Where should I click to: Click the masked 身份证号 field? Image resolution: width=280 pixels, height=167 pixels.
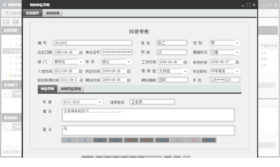tap(117, 52)
